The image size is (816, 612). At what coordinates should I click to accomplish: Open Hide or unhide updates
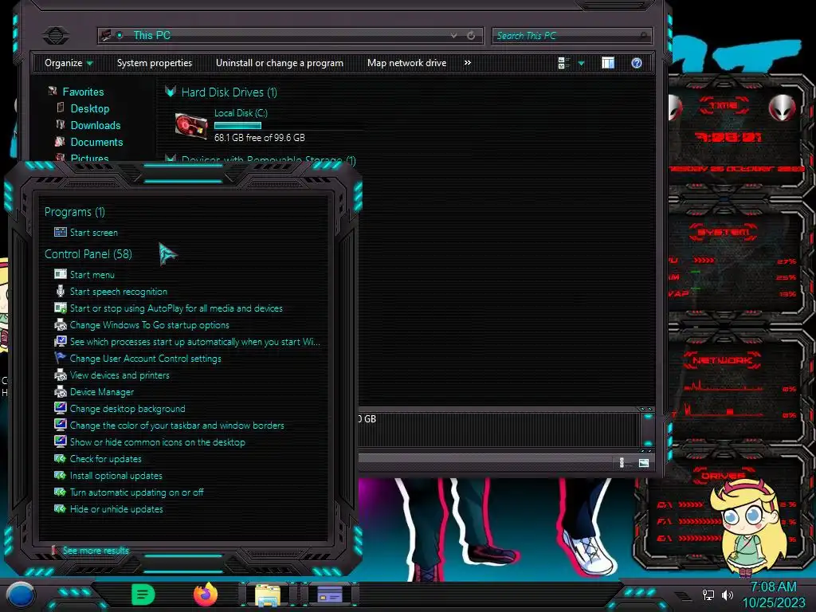116,508
